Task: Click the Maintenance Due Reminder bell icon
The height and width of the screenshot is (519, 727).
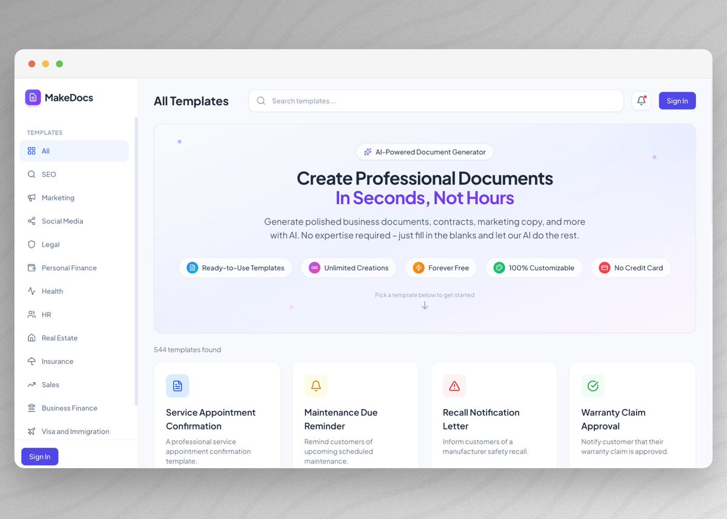Action: [x=316, y=386]
